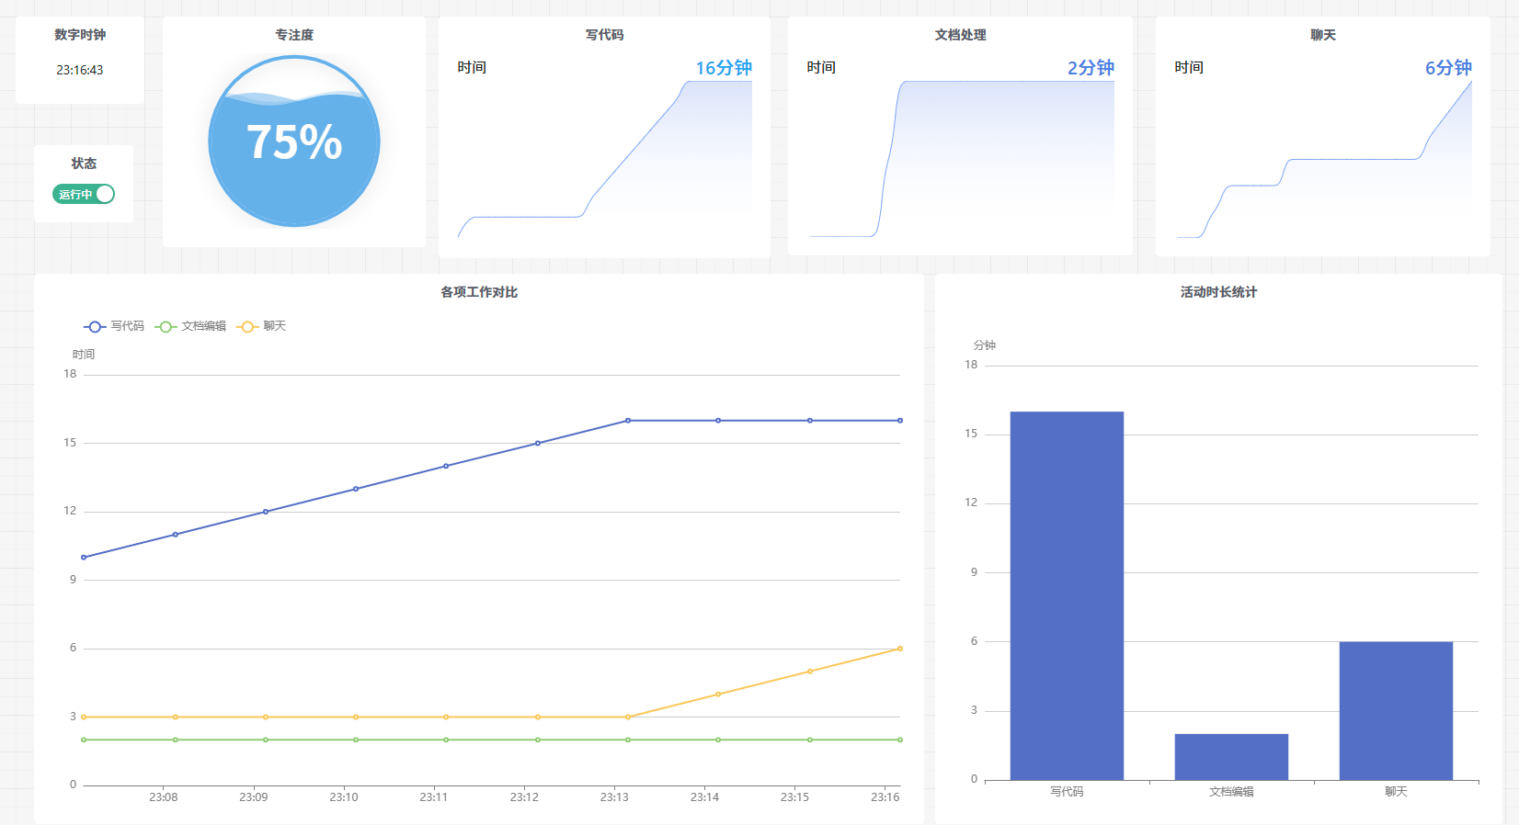The image size is (1519, 836).
Task: Click the 活动时长统计 chart title
Action: (1218, 292)
